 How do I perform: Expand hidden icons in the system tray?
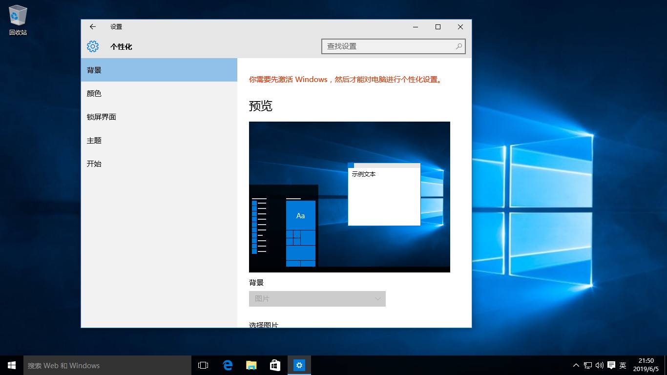point(575,365)
